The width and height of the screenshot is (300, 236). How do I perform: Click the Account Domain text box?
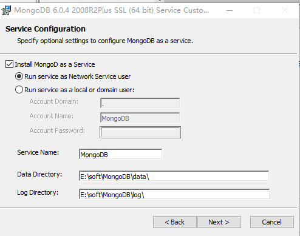(x=140, y=103)
